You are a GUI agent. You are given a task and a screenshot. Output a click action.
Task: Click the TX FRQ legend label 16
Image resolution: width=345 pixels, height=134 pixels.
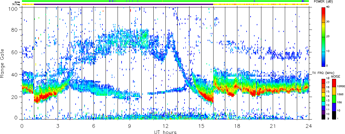328,87
